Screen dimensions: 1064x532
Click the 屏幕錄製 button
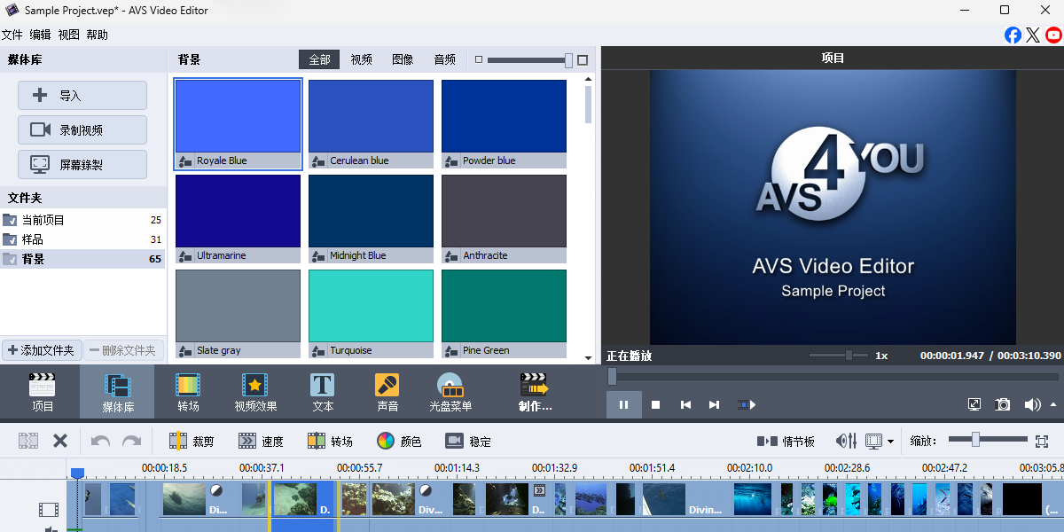pos(82,164)
